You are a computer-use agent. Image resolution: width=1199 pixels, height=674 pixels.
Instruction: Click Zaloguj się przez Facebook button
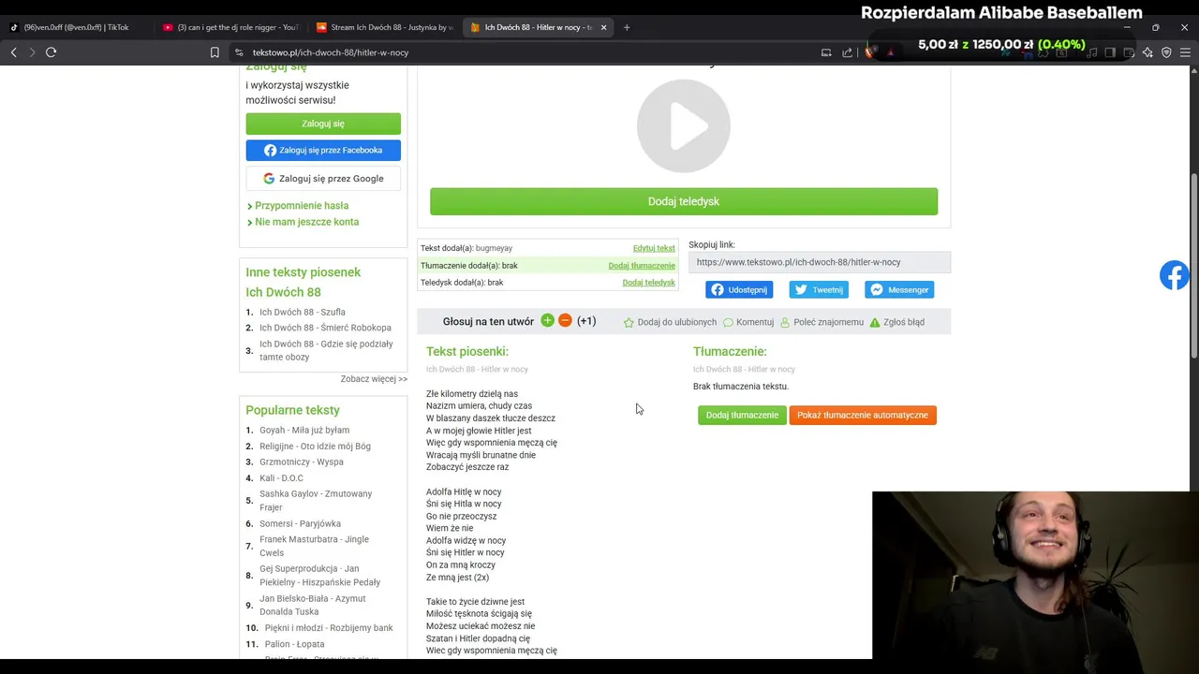pos(323,150)
